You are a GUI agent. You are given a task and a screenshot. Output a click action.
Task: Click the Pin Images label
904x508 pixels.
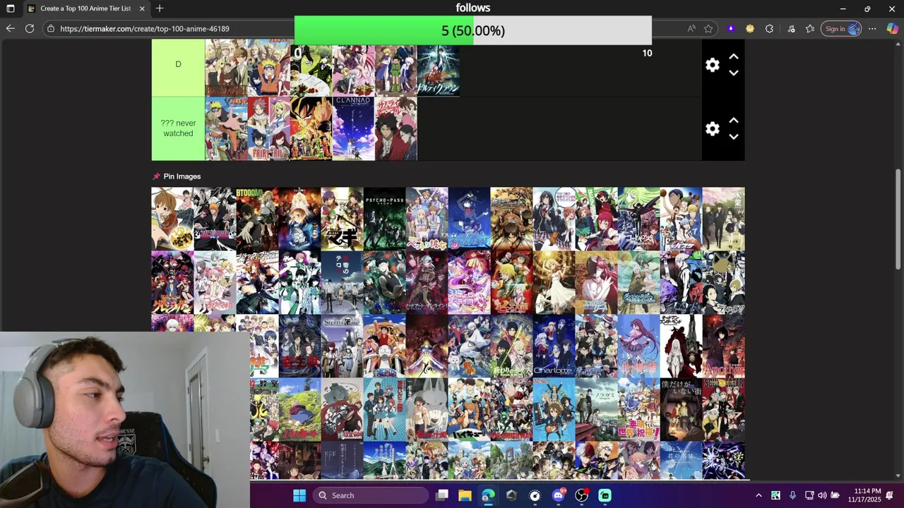(182, 176)
